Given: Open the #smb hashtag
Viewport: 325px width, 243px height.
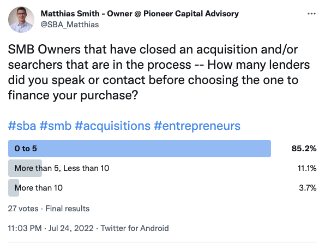Looking at the screenshot, I should pyautogui.click(x=55, y=126).
